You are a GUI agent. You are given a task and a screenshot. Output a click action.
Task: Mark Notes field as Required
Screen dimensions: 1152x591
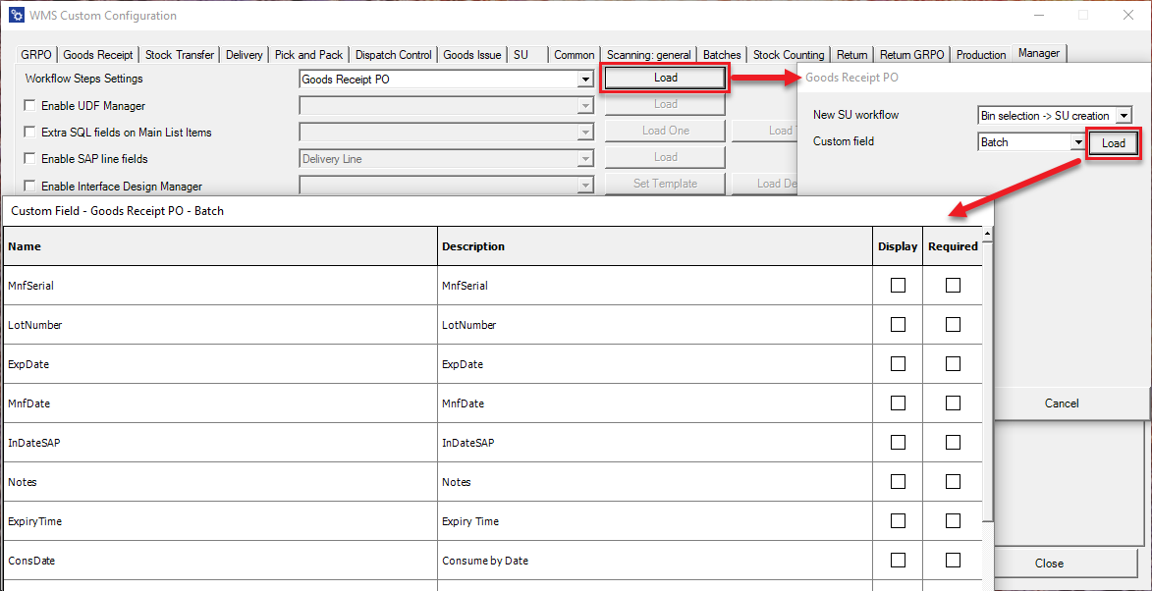click(953, 482)
